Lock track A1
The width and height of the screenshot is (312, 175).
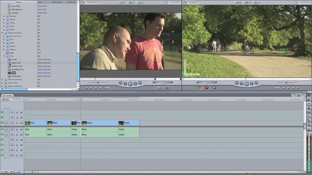(17, 130)
